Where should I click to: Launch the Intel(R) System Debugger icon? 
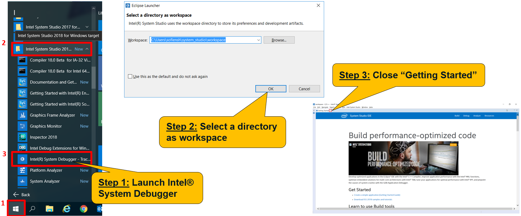click(x=22, y=159)
